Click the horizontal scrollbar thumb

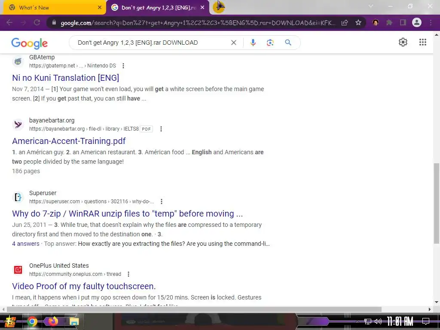(194, 309)
